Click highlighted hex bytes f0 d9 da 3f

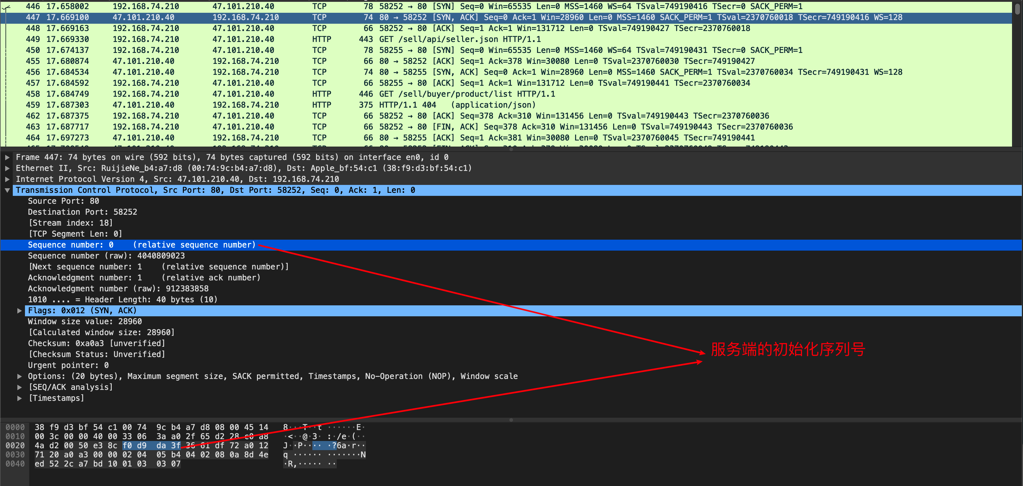click(x=151, y=446)
